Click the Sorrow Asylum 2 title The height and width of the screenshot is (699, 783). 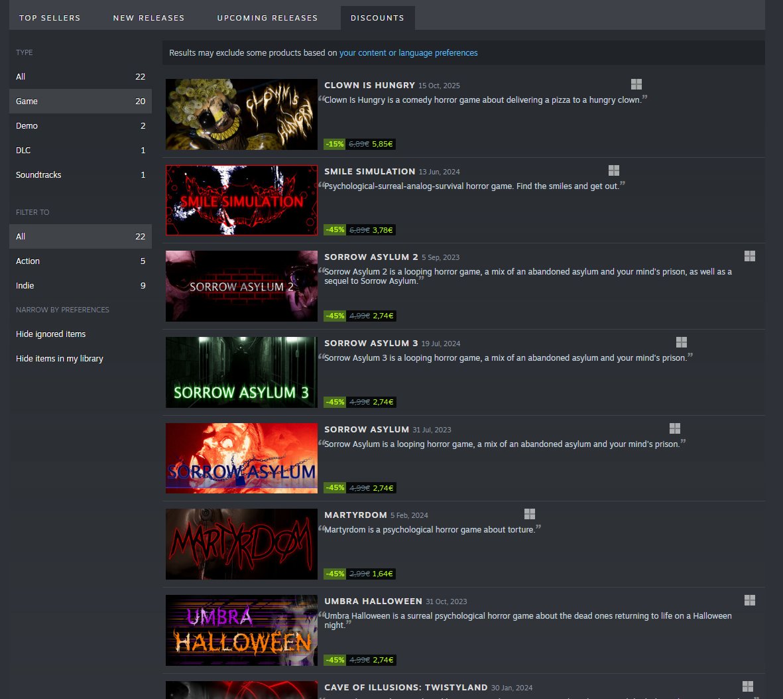point(371,257)
